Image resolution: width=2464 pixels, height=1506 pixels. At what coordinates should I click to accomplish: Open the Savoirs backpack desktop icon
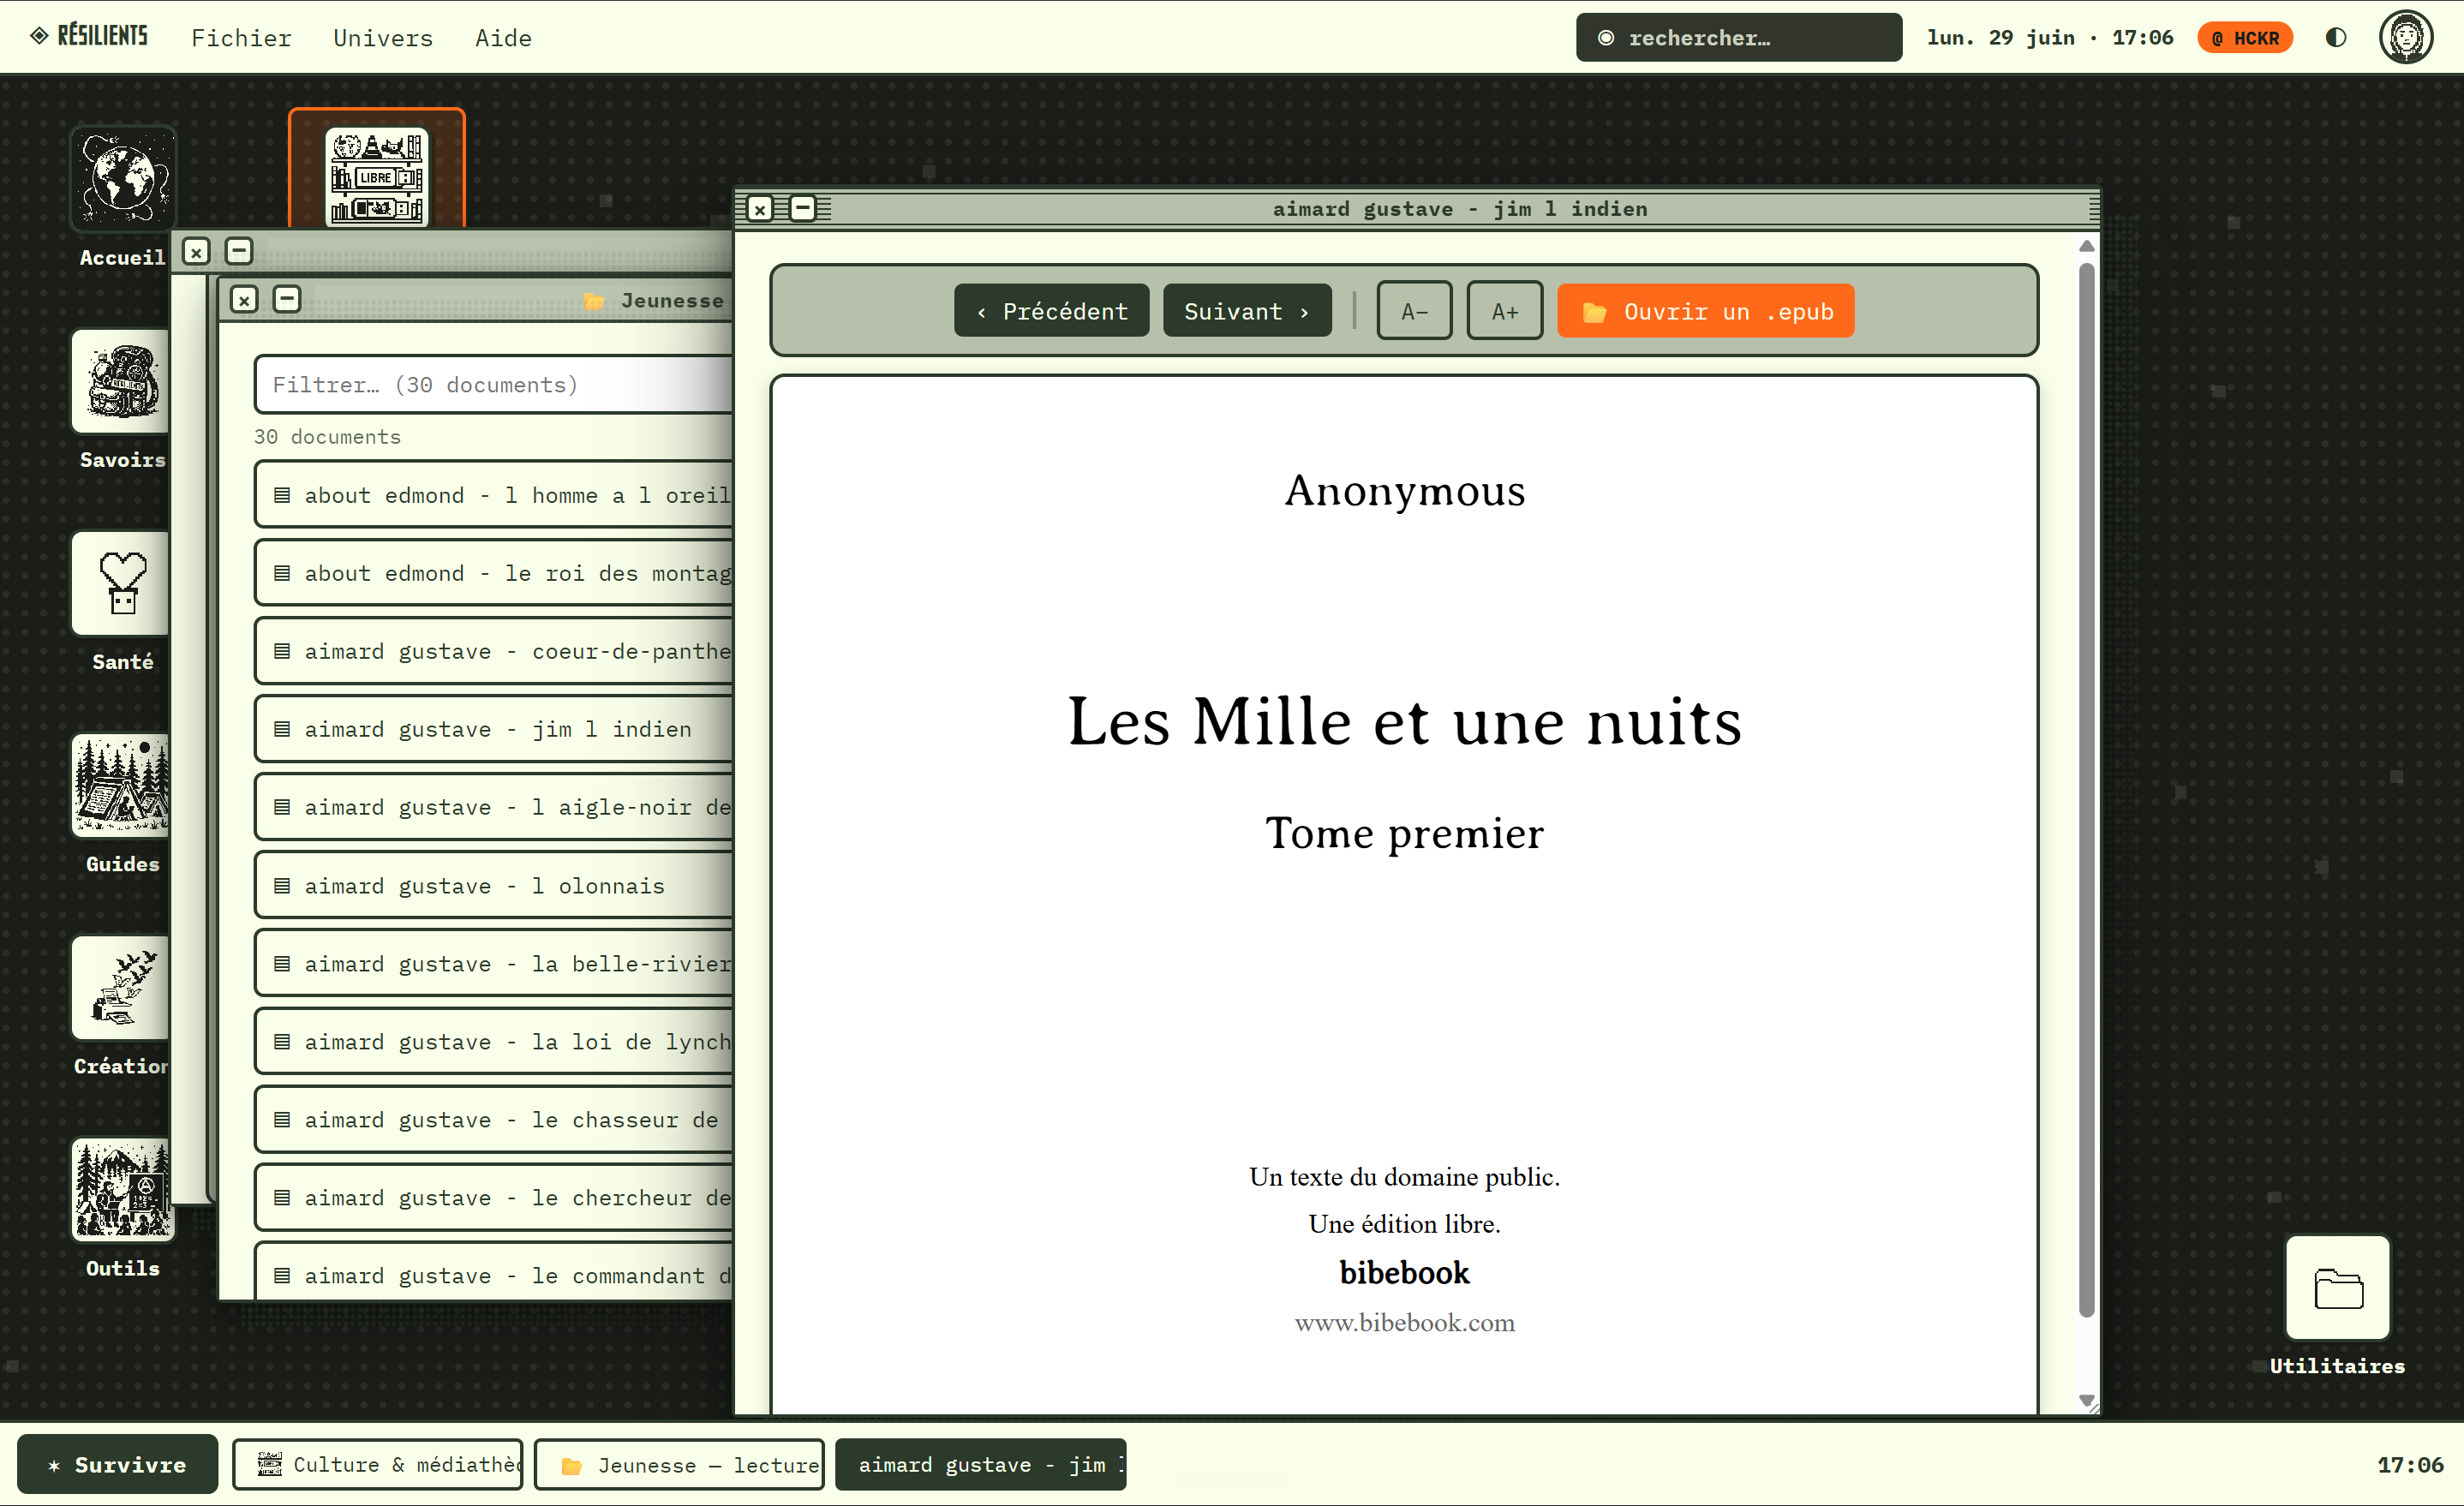[x=121, y=381]
